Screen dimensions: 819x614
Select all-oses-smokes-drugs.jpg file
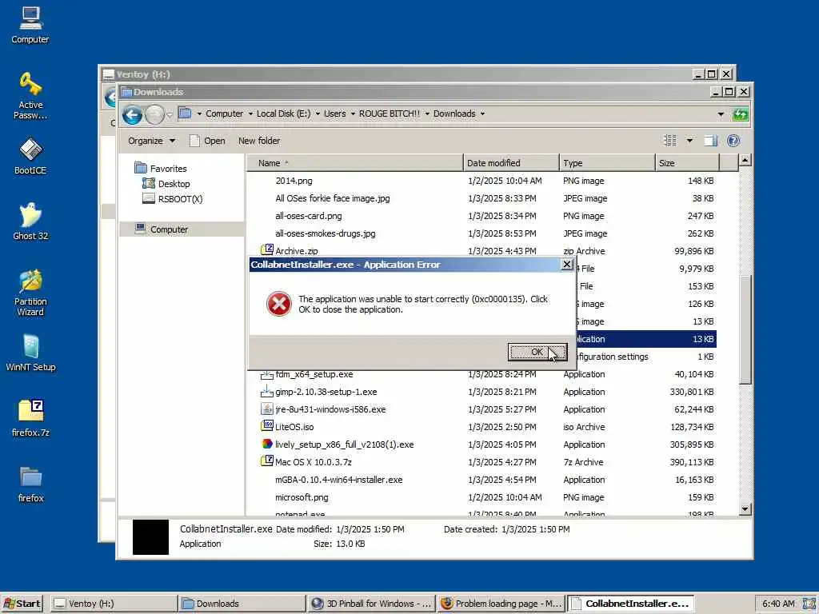[x=325, y=233]
